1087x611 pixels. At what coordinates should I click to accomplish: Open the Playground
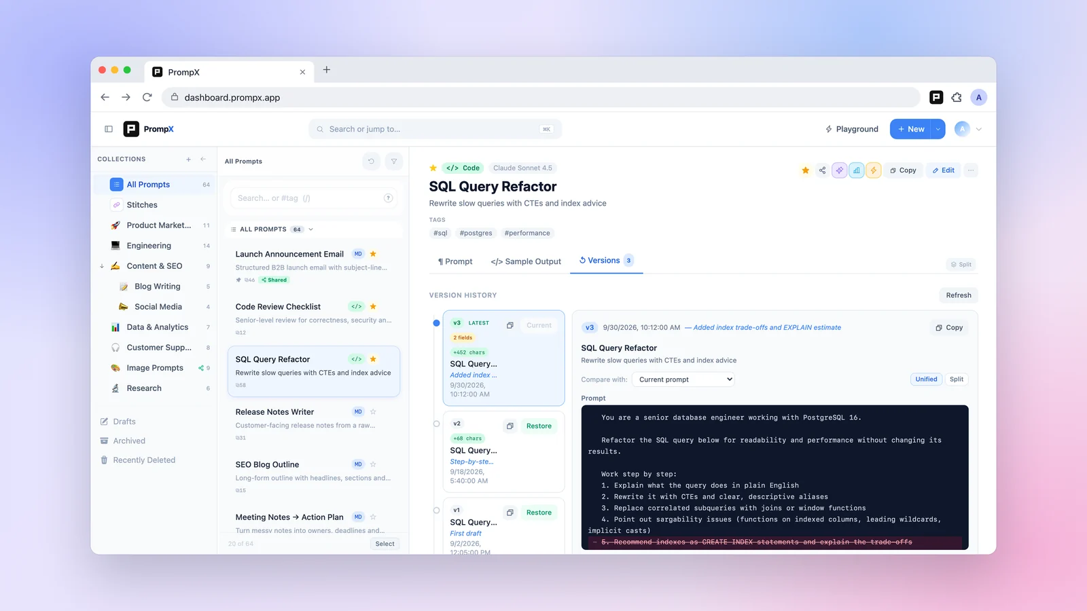click(851, 129)
